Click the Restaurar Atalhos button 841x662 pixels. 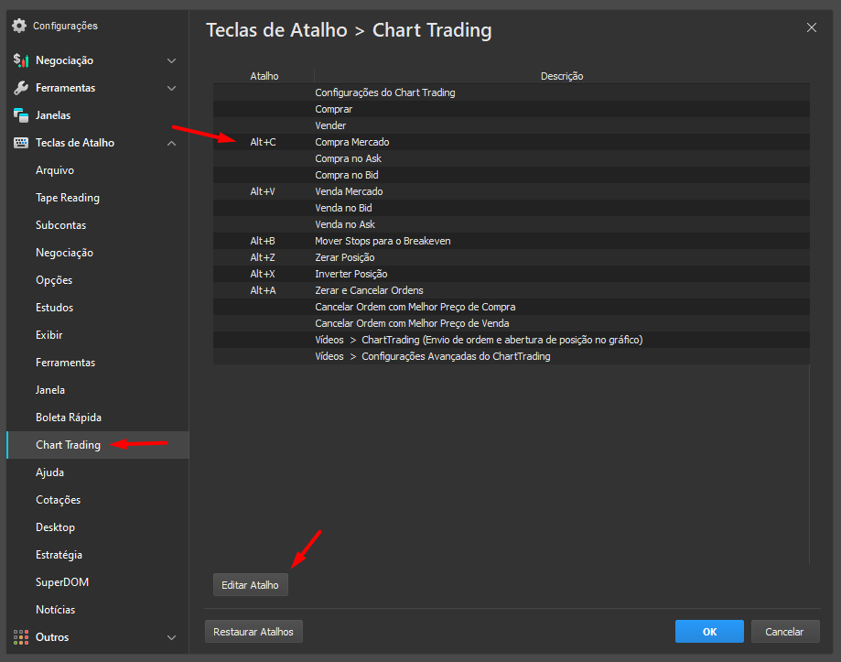[x=253, y=632]
